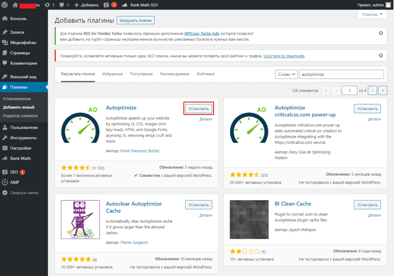The height and width of the screenshot is (276, 394).
Task: Open Детали for Autoptimize
Action: click(x=206, y=119)
